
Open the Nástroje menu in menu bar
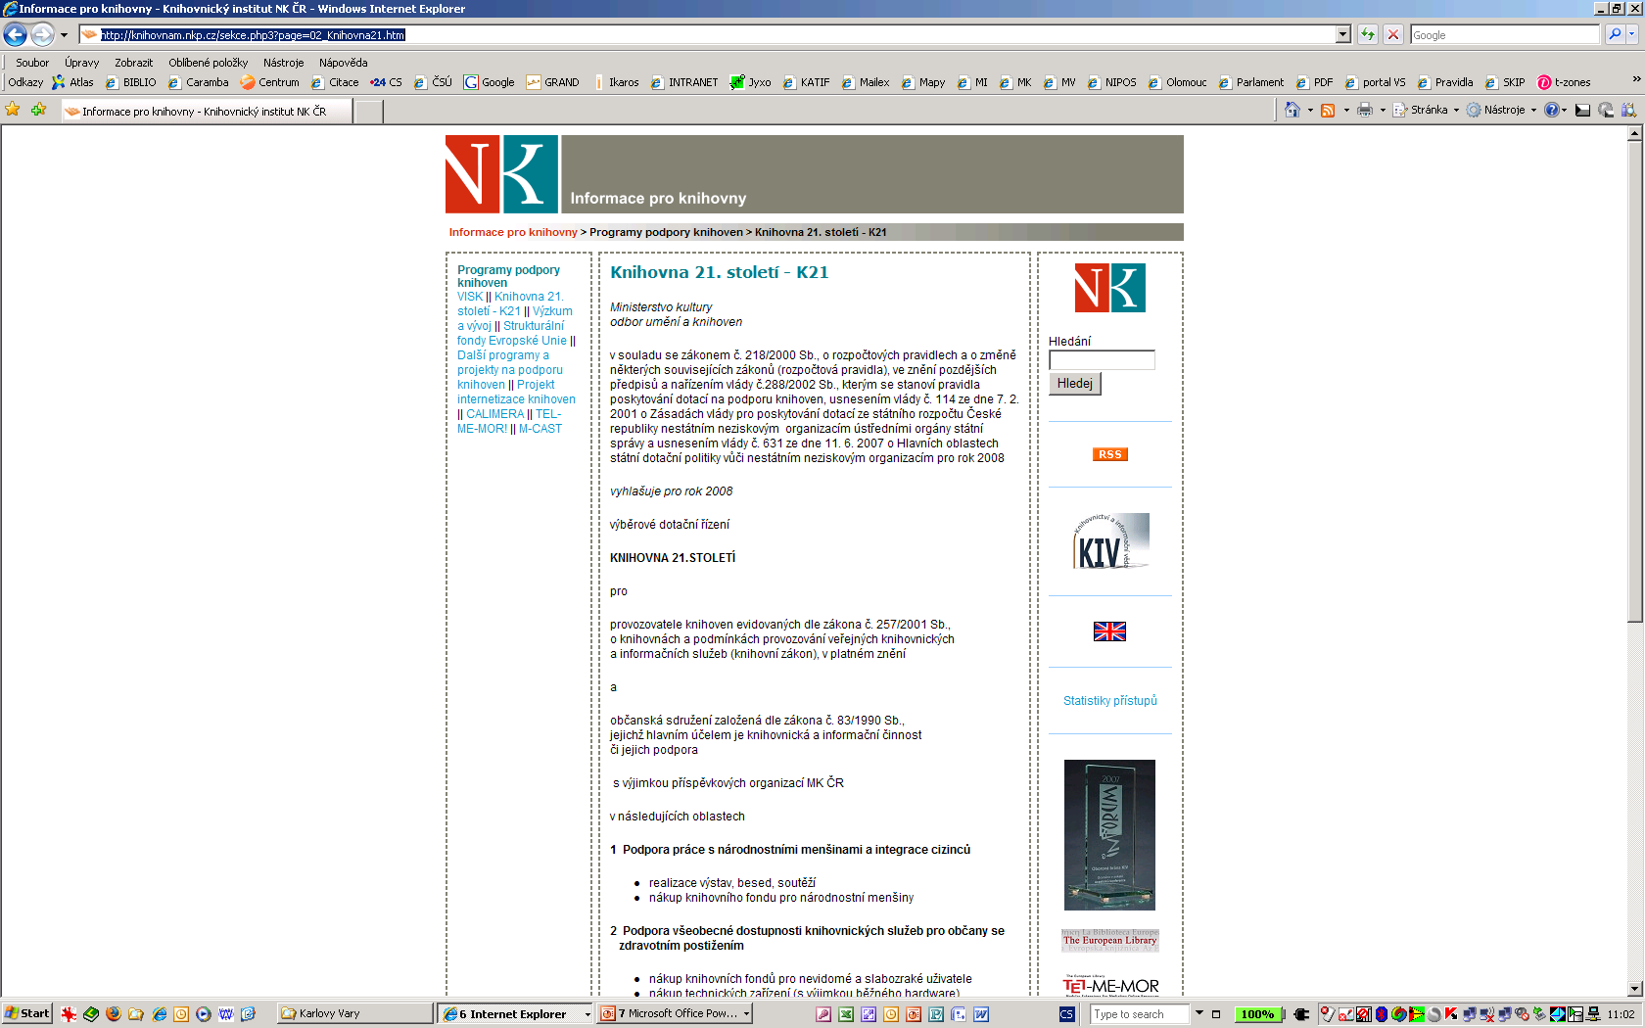(x=283, y=63)
